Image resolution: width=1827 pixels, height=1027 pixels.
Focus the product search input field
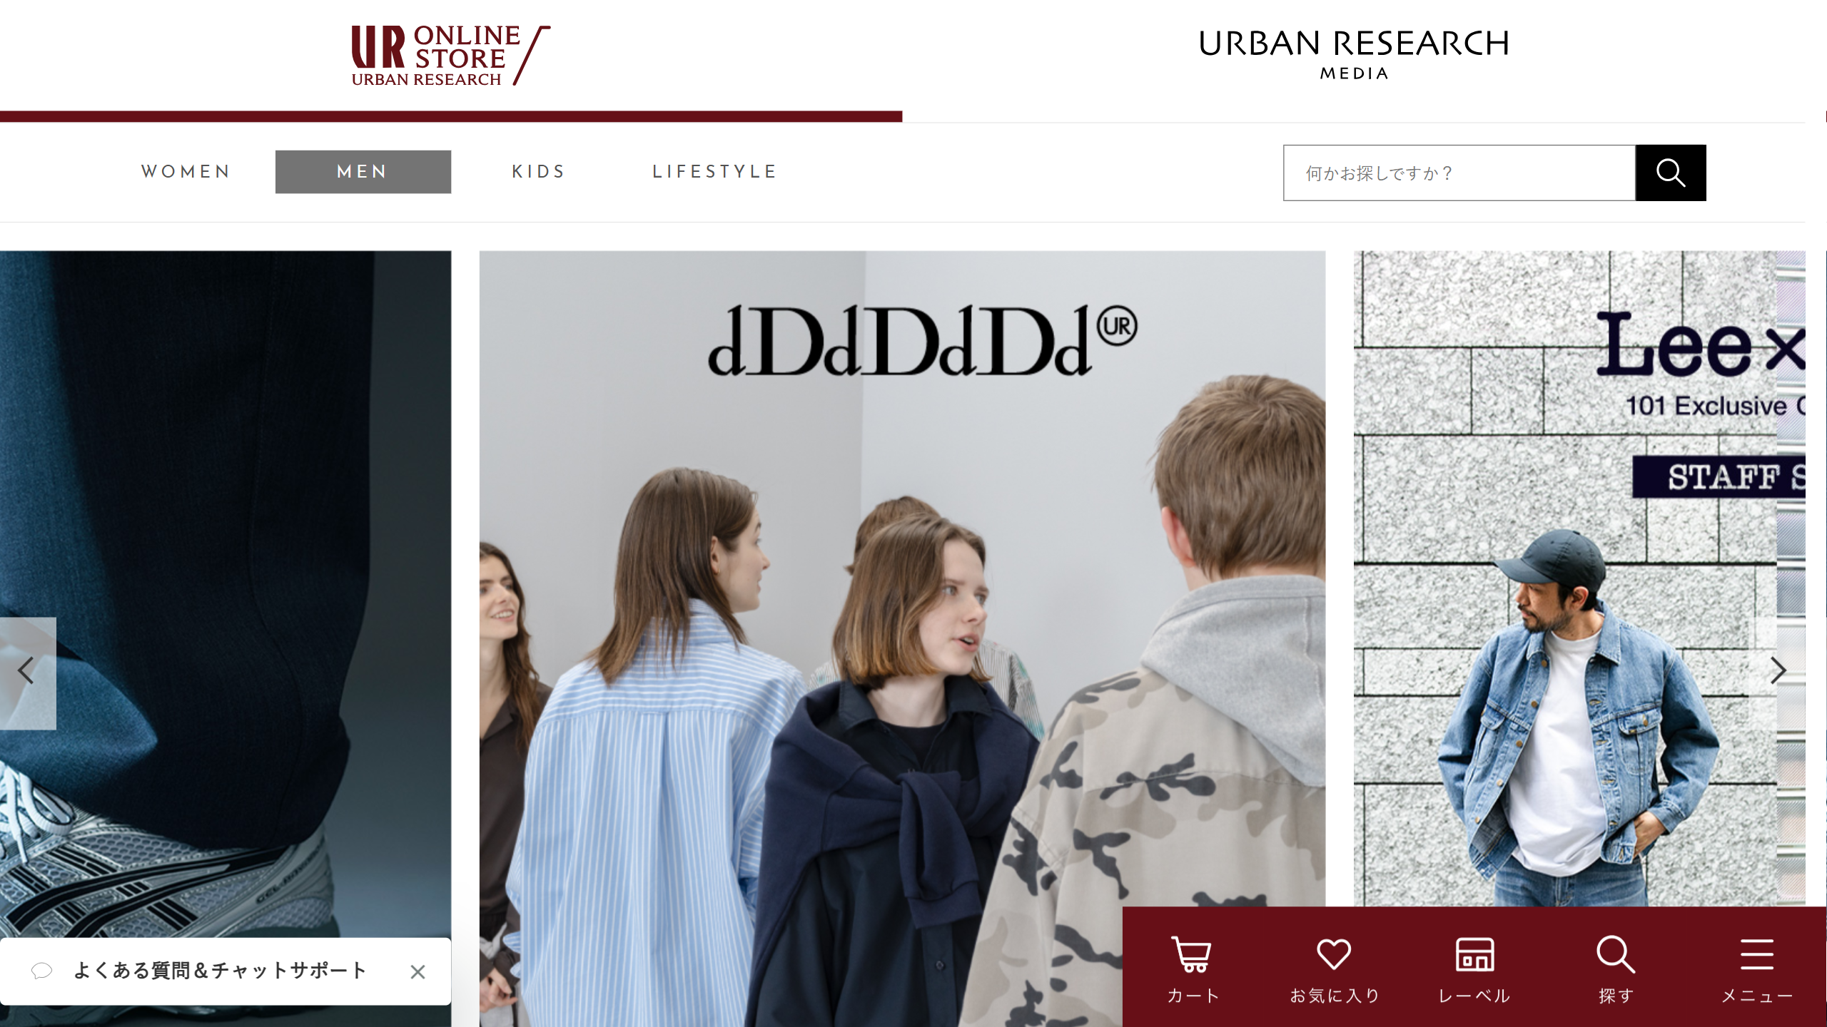tap(1459, 173)
